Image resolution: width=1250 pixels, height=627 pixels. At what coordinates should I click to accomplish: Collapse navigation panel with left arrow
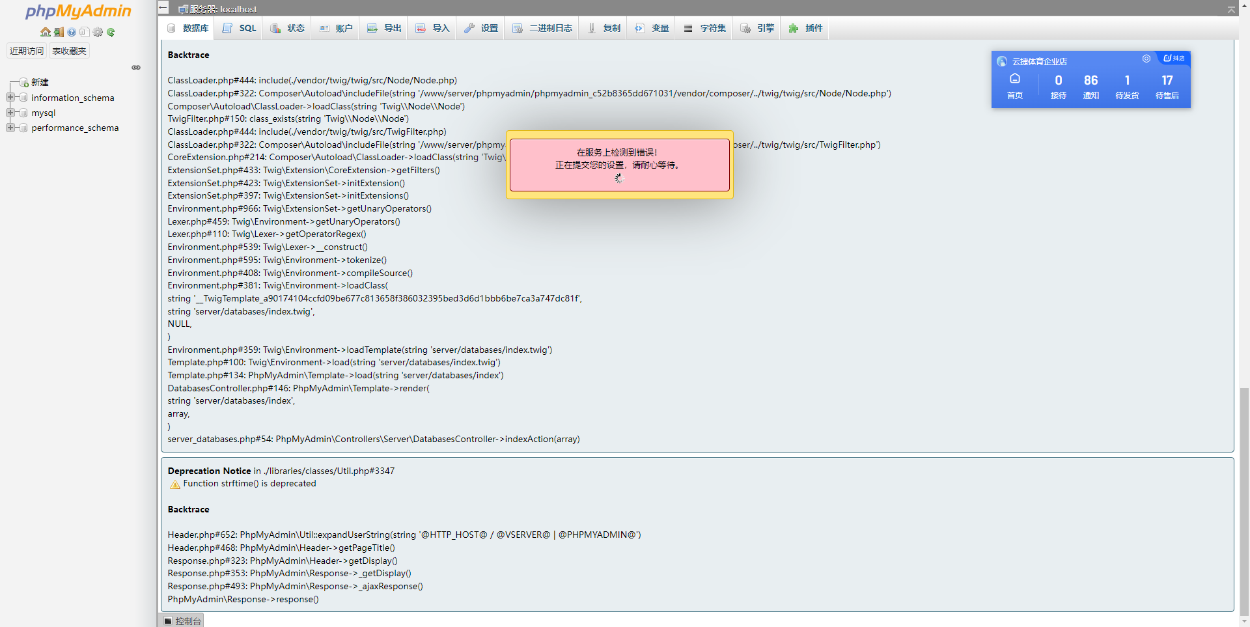coord(163,8)
